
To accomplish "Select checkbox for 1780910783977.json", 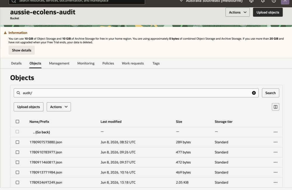I will [18, 152].
